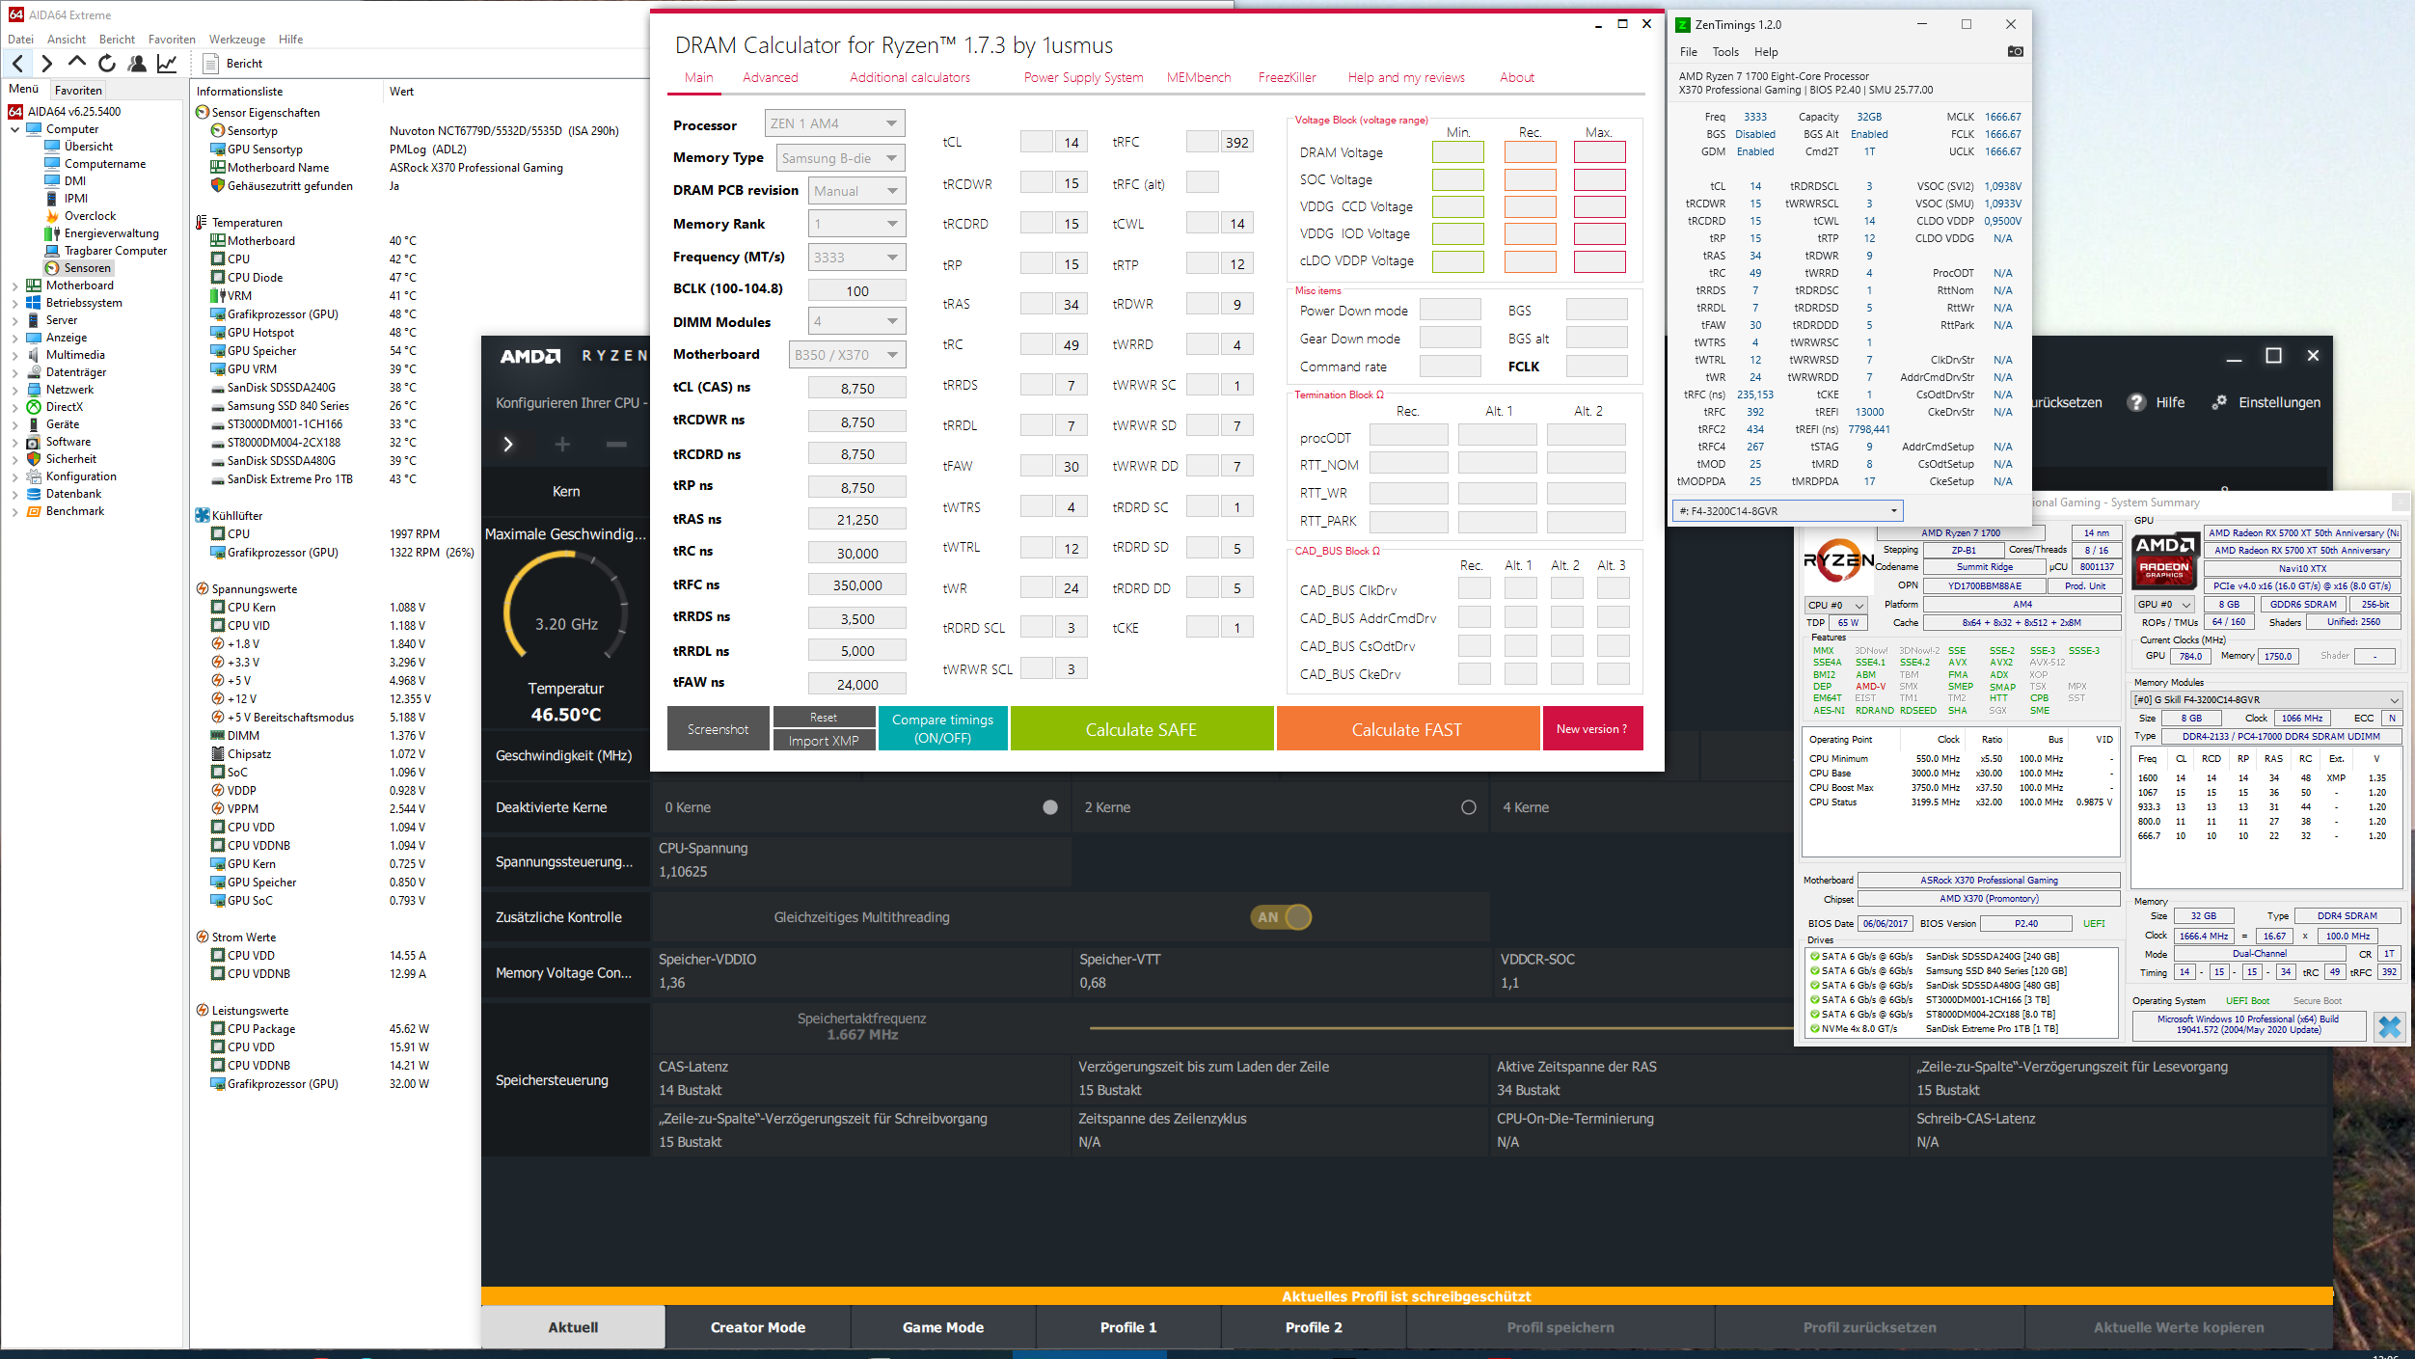The image size is (2415, 1359).
Task: Select the 0 Kerne radio button
Action: pos(1050,807)
